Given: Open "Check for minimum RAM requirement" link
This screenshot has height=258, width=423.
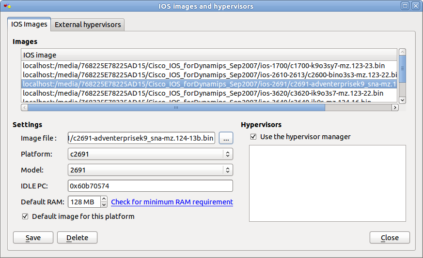Looking at the screenshot, I should (172, 202).
